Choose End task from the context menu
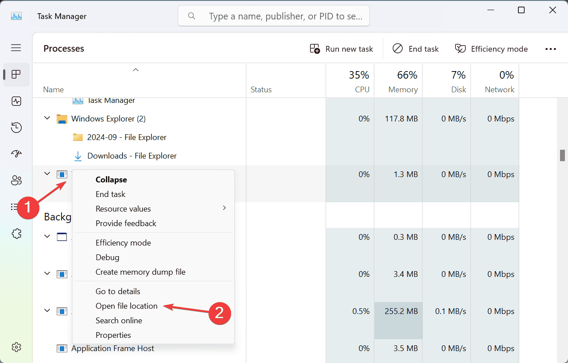Viewport: 568px width, 363px height. [153, 194]
